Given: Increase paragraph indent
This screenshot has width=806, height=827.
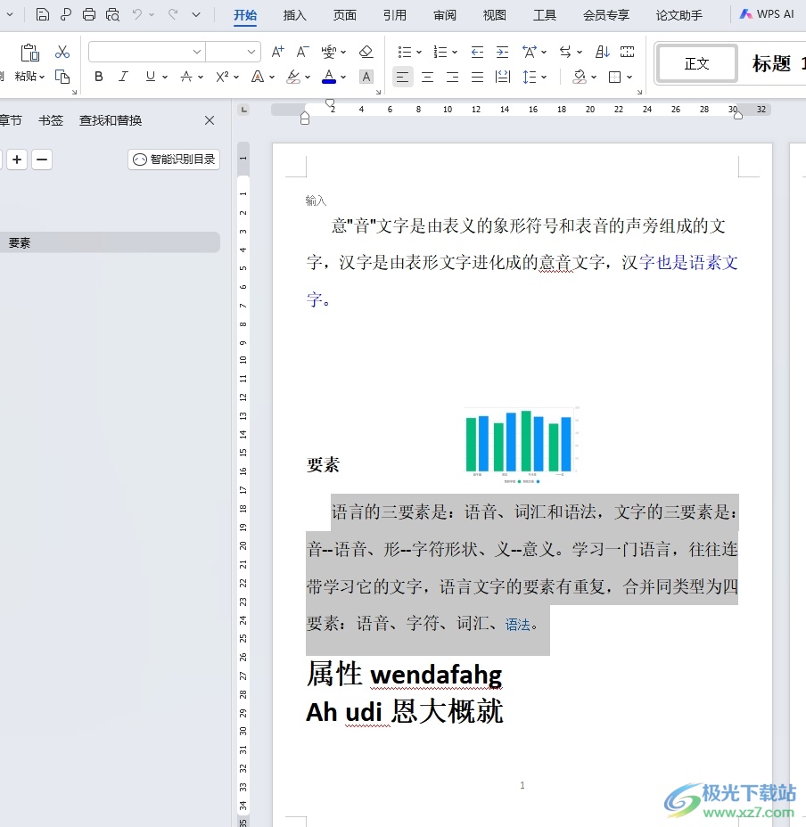Looking at the screenshot, I should click(502, 52).
